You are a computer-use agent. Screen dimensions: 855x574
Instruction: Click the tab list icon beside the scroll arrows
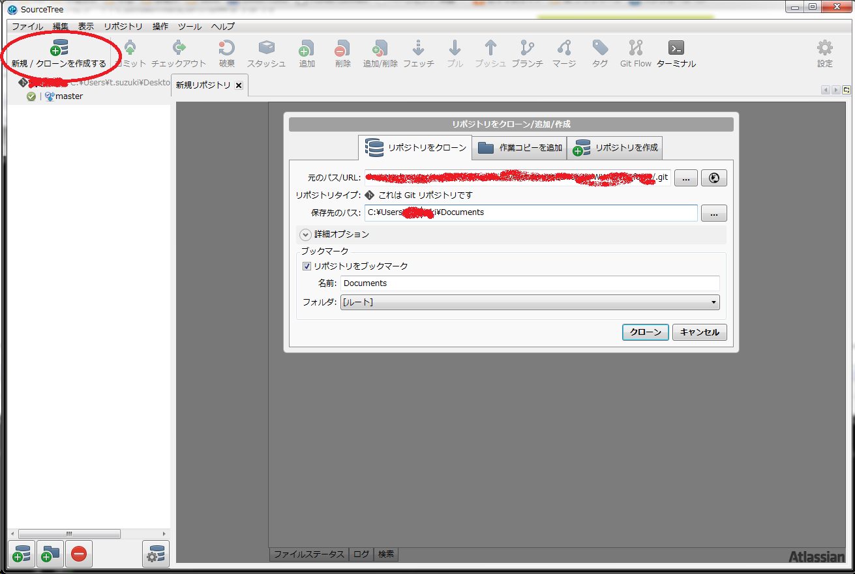[847, 90]
